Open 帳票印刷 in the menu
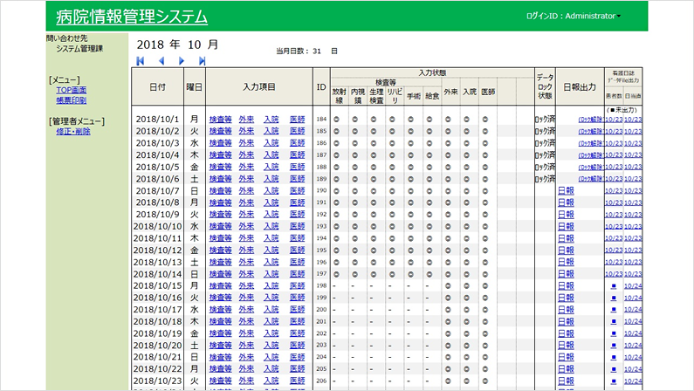The image size is (694, 391). coord(72,100)
